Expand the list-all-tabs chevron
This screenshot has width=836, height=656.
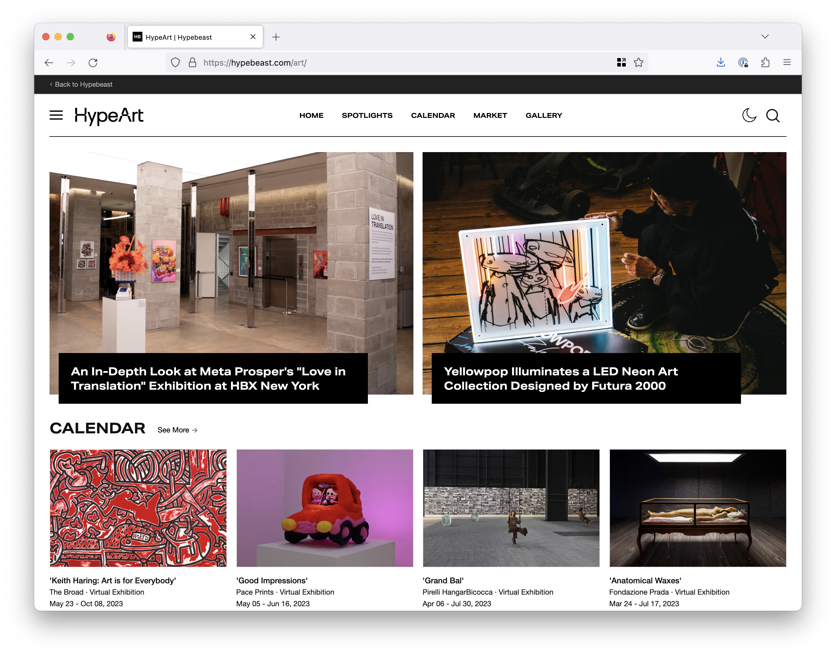tap(765, 36)
